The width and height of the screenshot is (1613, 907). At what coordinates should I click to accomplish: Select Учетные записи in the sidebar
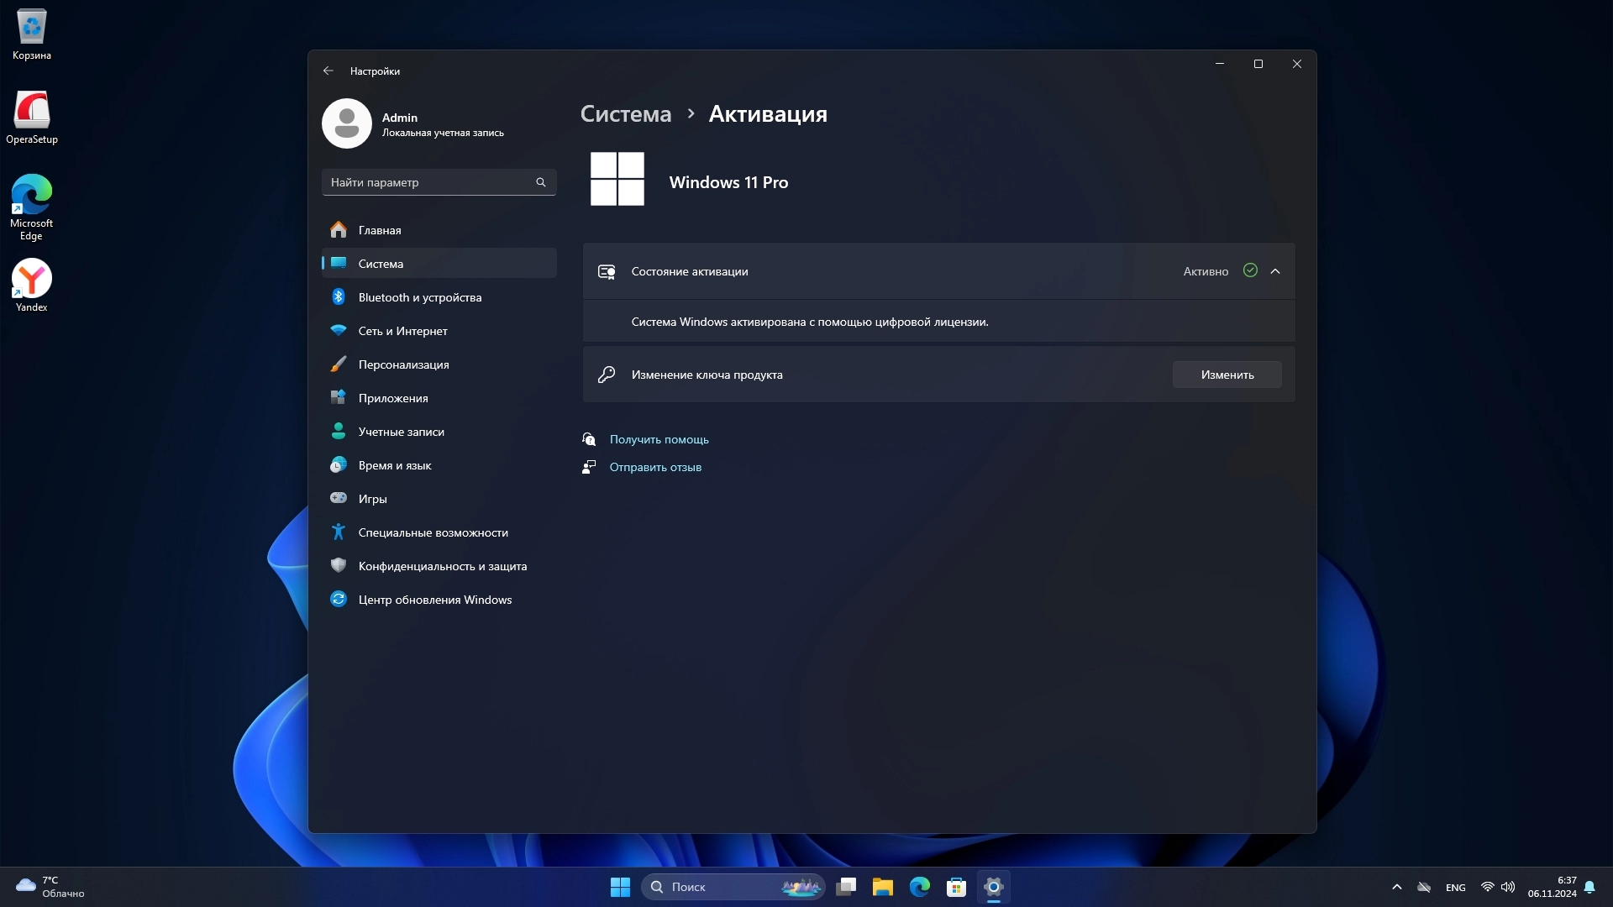click(x=402, y=432)
